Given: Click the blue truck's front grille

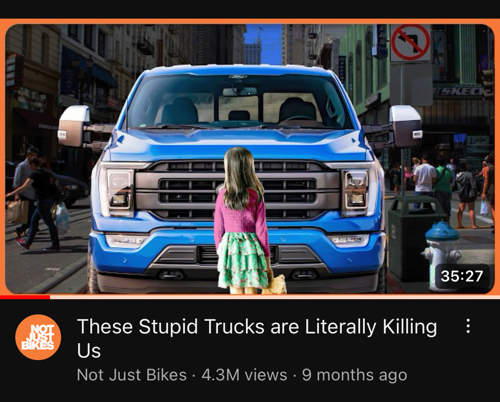Looking at the screenshot, I should pos(237,190).
